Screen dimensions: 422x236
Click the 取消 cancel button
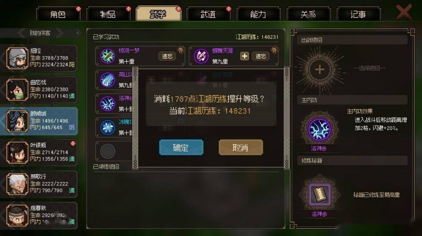[x=241, y=147]
